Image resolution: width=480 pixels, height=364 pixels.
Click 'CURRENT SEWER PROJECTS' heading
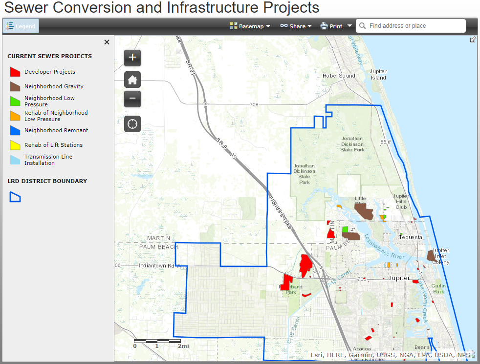(49, 56)
